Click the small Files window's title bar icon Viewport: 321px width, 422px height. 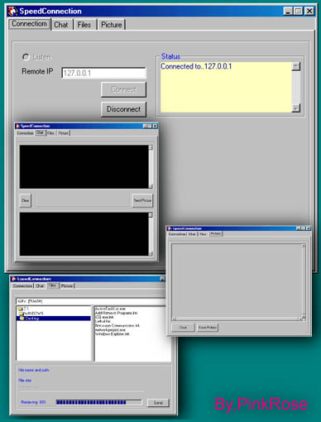click(13, 279)
